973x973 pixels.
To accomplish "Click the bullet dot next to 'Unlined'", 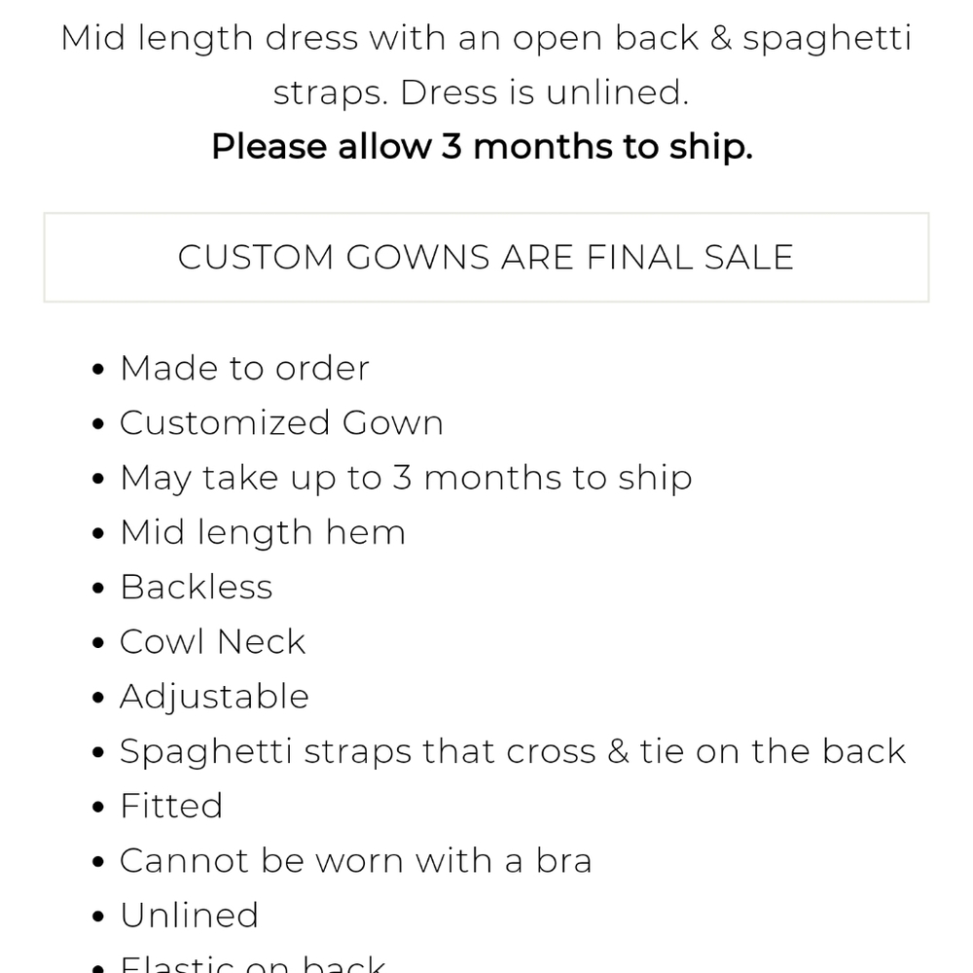I will 97,918.
